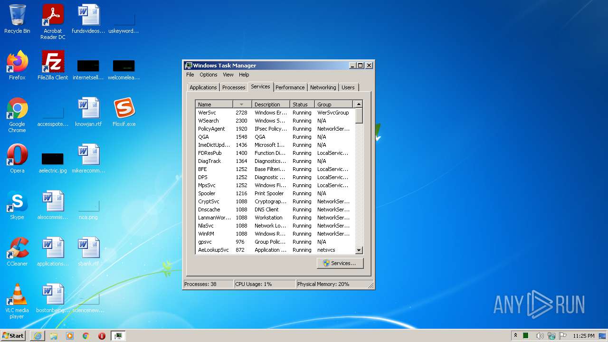Image resolution: width=608 pixels, height=342 pixels.
Task: Click the volume speaker tray icon
Action: point(540,336)
